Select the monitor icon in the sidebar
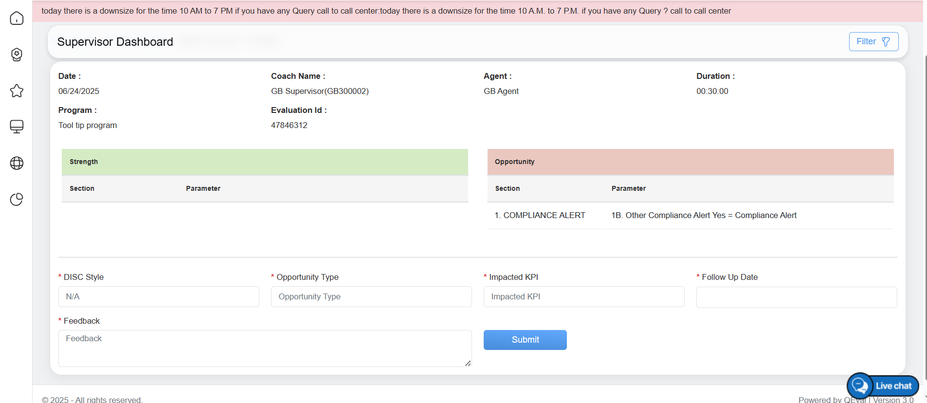Viewport: 927px width, 403px height. tap(17, 127)
